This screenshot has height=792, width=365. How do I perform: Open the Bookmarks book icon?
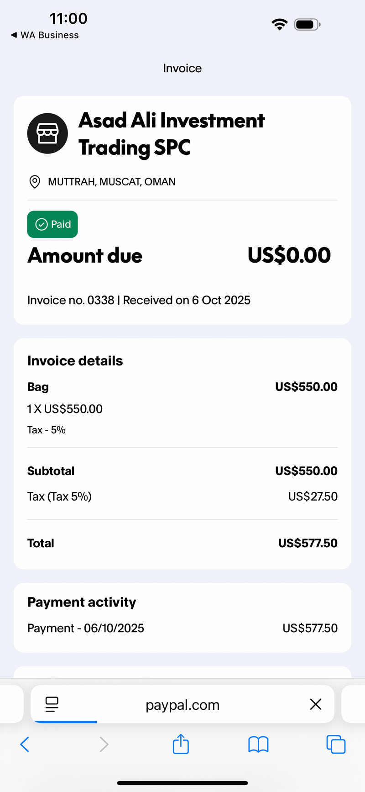(x=258, y=744)
